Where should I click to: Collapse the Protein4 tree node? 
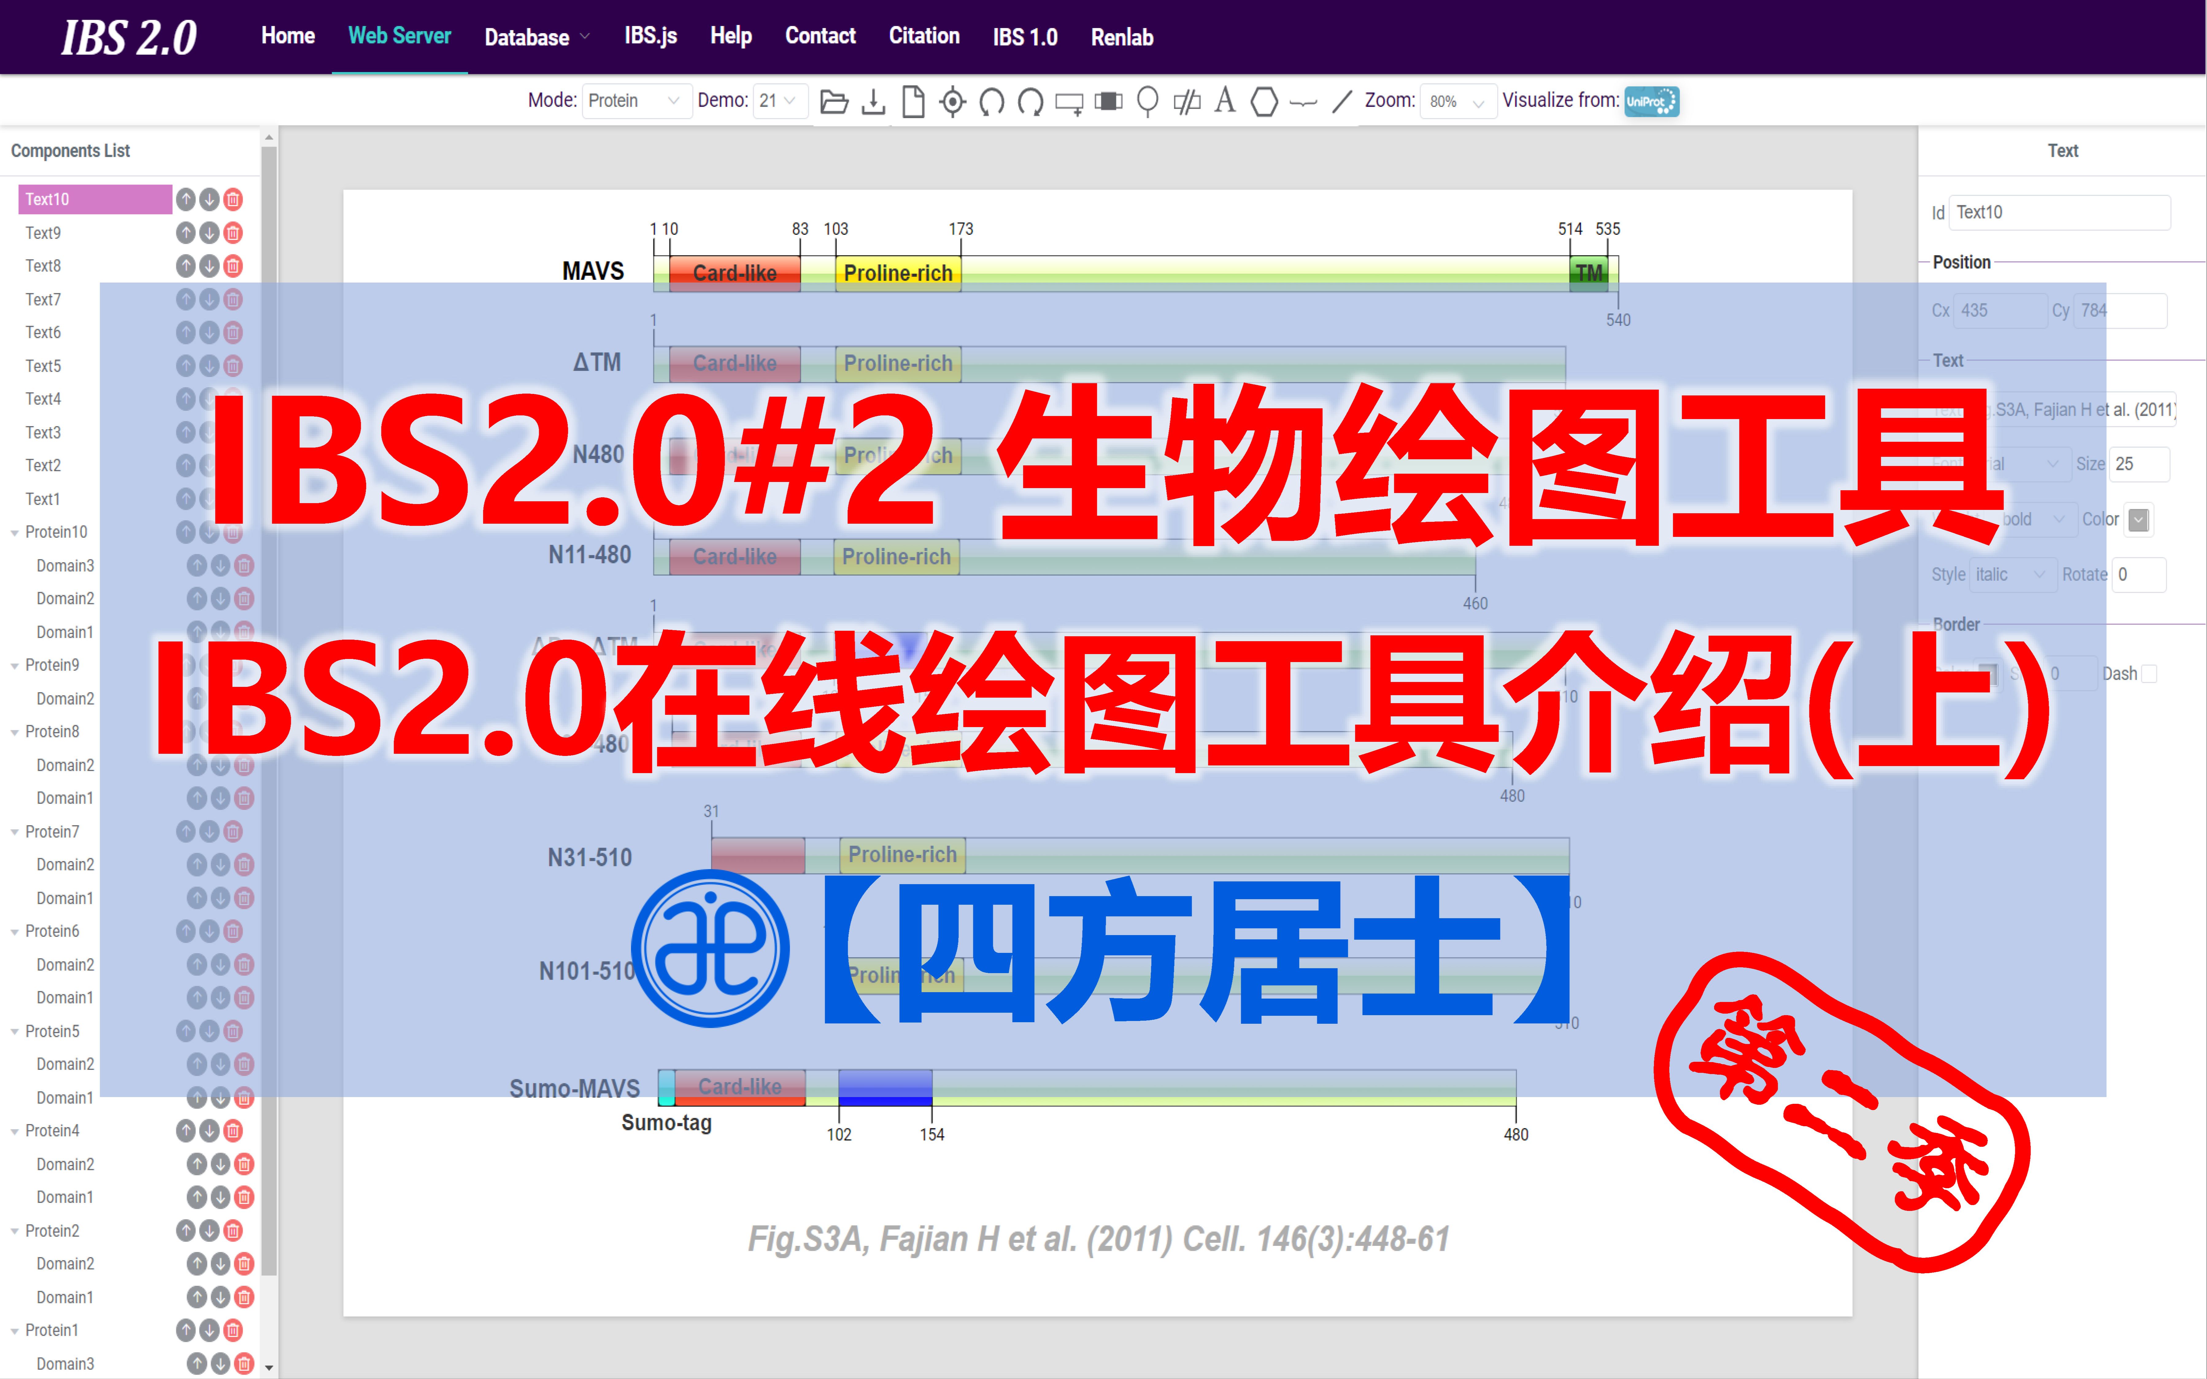(x=15, y=1132)
